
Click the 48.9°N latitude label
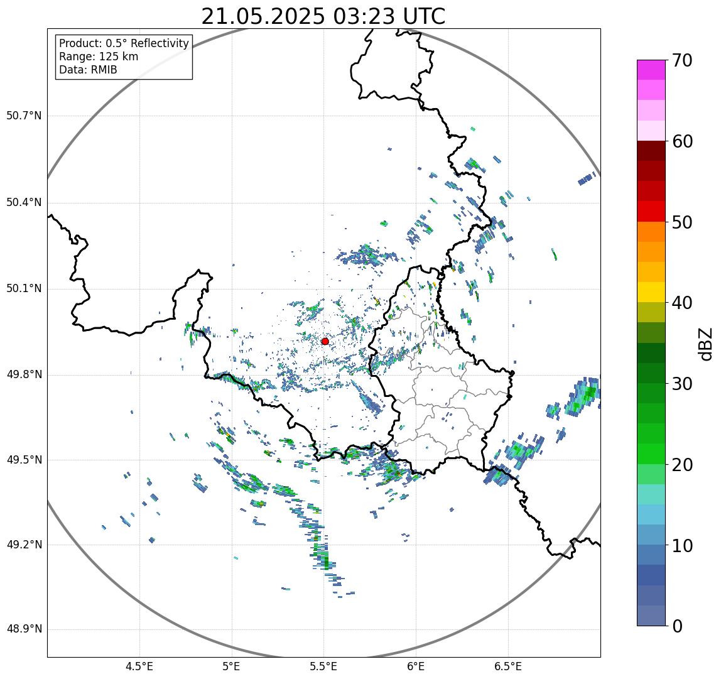point(23,629)
